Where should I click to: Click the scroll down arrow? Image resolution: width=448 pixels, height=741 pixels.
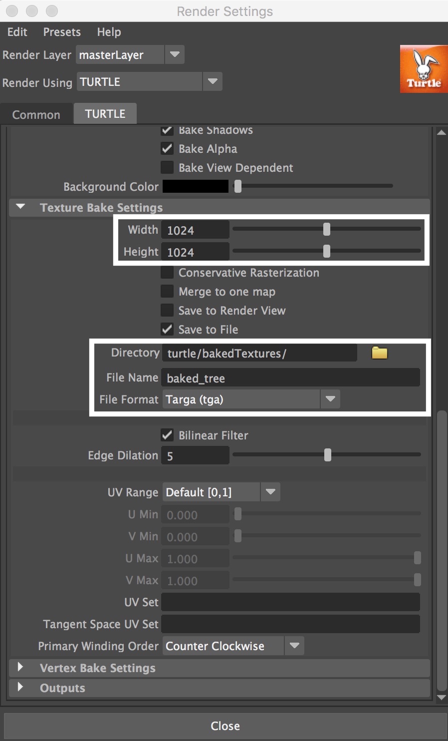click(x=441, y=698)
